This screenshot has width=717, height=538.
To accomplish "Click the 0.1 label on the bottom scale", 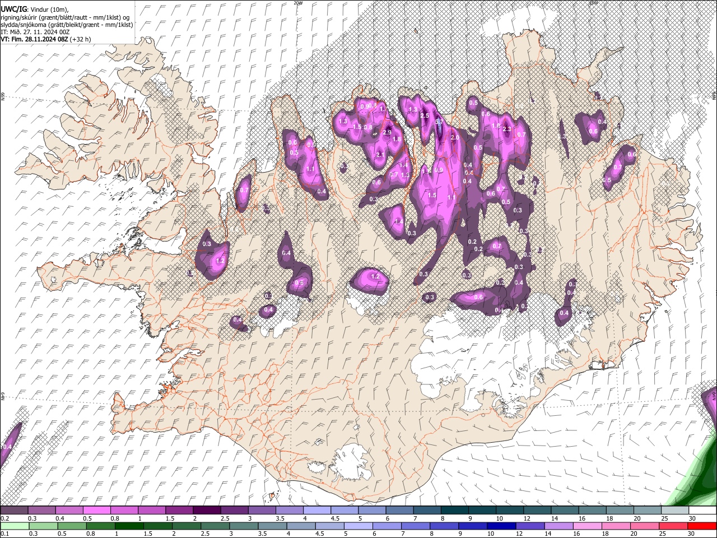I will tap(5, 534).
